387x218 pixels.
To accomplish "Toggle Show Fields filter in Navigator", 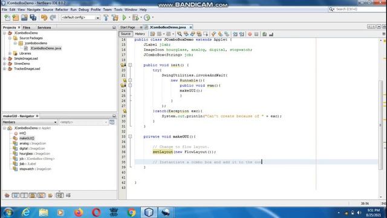I will [15, 195].
